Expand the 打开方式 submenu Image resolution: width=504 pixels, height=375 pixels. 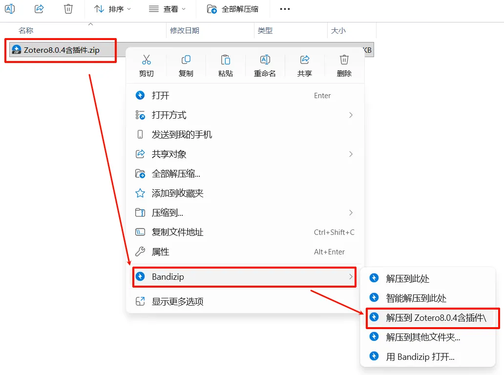245,115
